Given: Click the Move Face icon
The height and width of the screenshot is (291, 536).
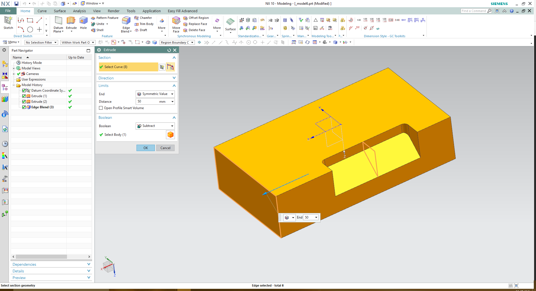Looking at the screenshot, I should pyautogui.click(x=176, y=21).
